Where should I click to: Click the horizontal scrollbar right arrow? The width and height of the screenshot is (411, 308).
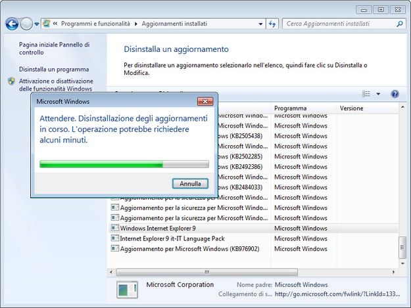(x=393, y=272)
